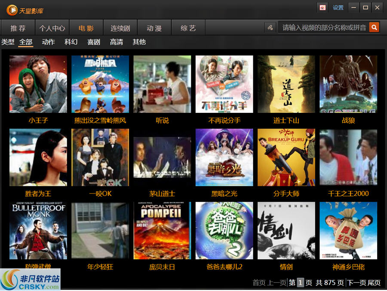Go to 上一页 previous page
This screenshot has width=387, height=291.
click(x=277, y=282)
